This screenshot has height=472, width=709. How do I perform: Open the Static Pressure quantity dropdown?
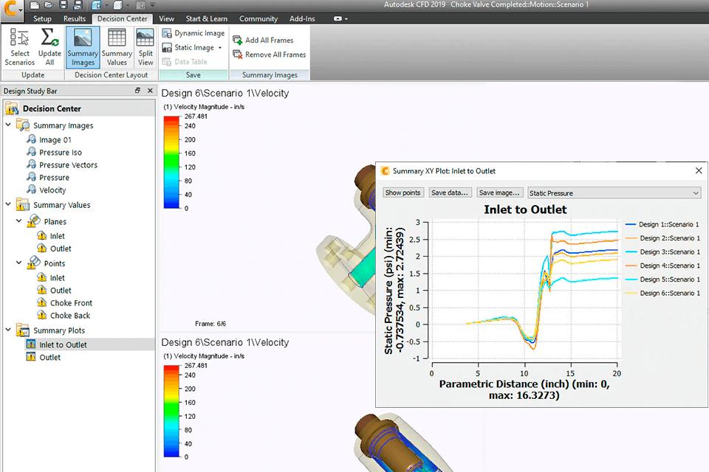pyautogui.click(x=614, y=193)
